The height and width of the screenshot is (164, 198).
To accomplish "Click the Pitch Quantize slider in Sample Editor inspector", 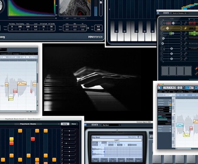I will point(164,116).
